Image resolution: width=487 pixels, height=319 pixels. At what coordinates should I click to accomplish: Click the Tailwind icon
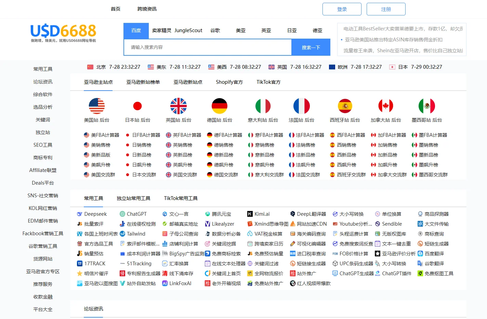(x=122, y=234)
